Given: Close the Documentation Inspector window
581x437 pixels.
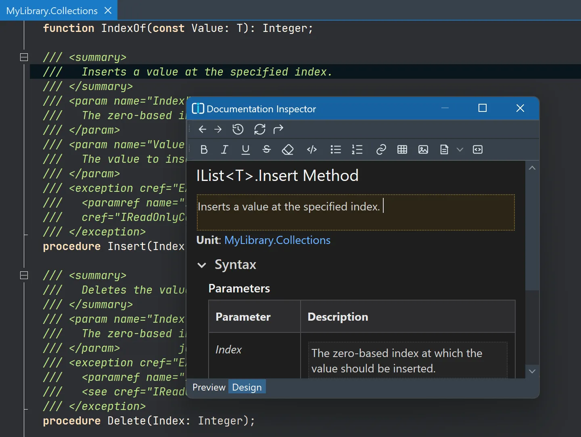Looking at the screenshot, I should (x=520, y=108).
